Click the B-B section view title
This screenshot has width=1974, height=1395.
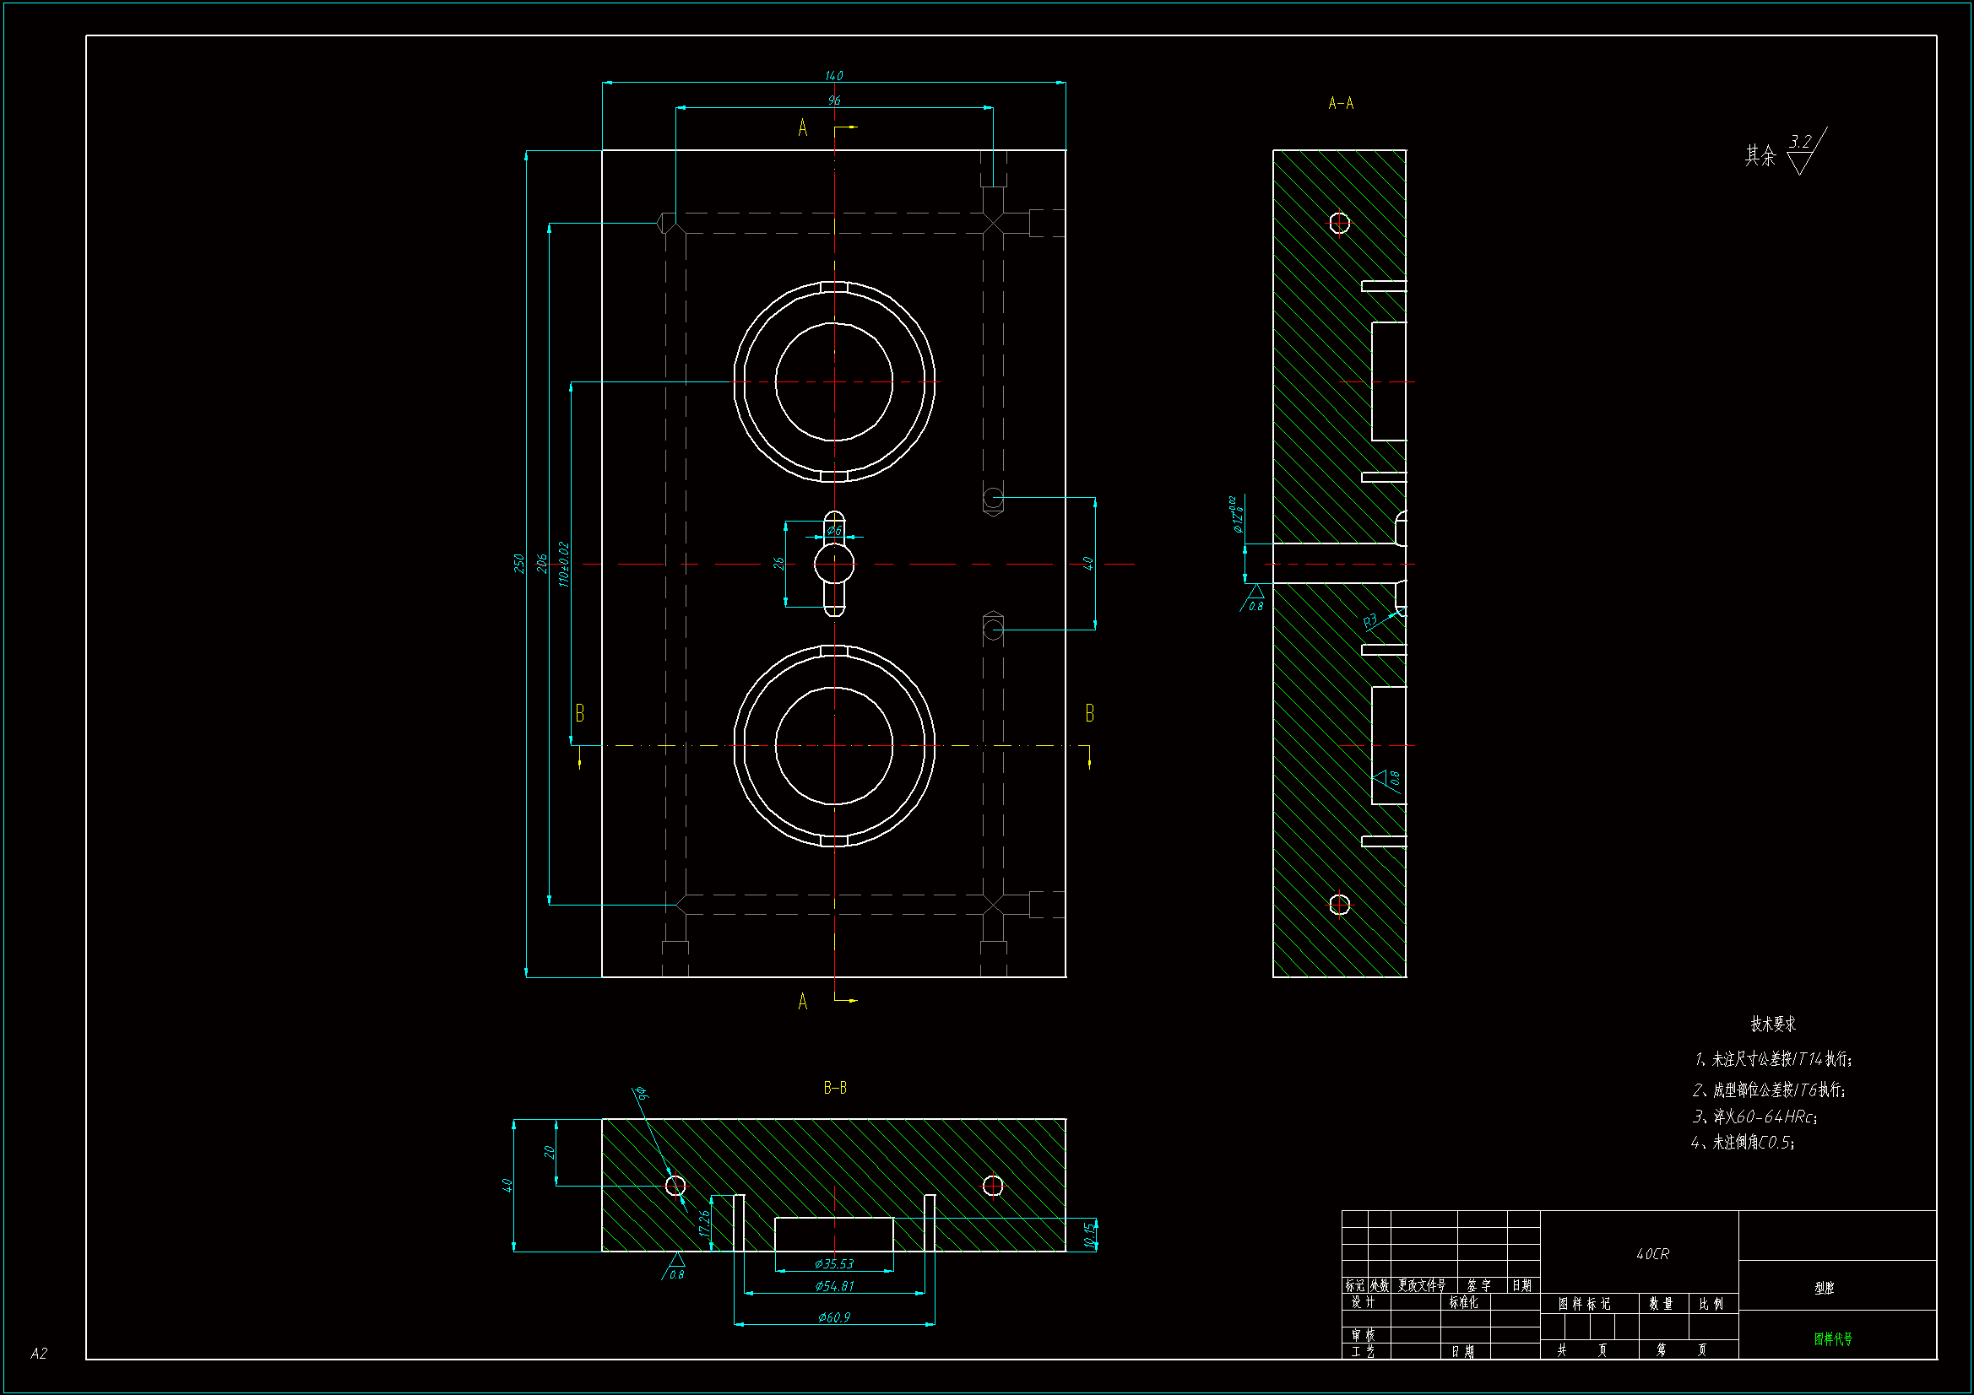(834, 1088)
